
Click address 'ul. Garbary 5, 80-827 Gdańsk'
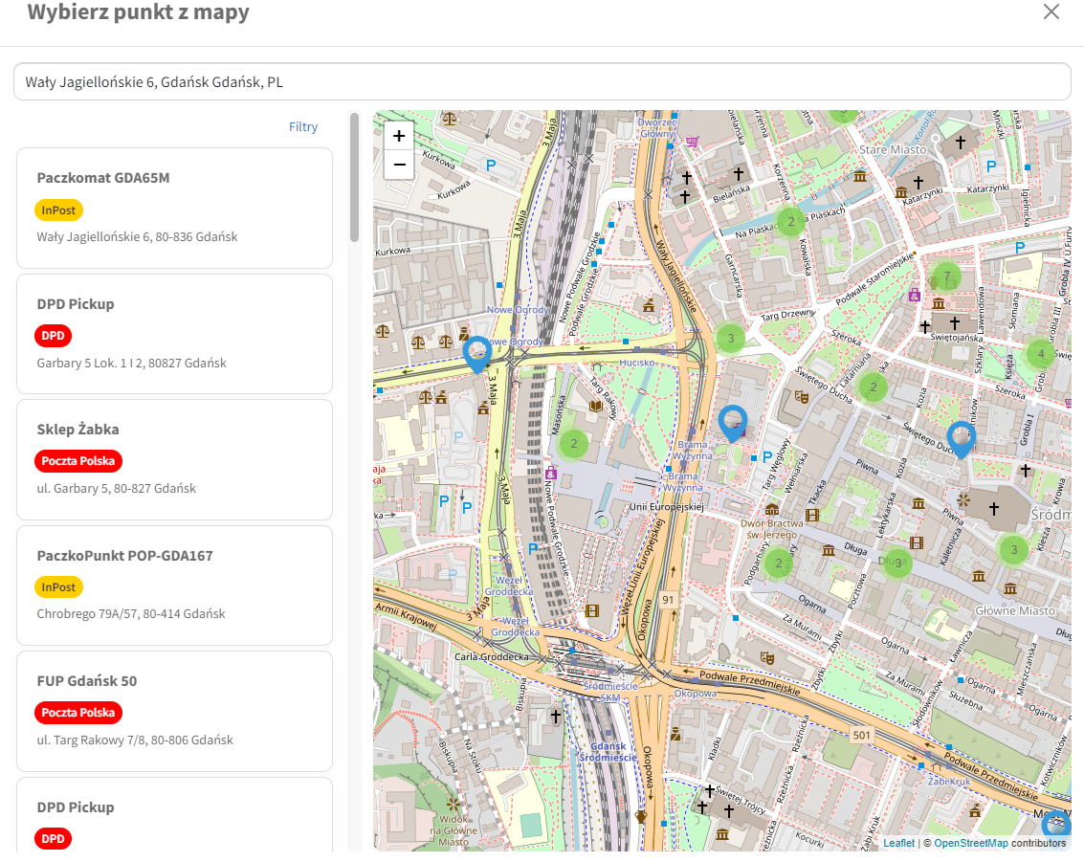pyautogui.click(x=116, y=488)
